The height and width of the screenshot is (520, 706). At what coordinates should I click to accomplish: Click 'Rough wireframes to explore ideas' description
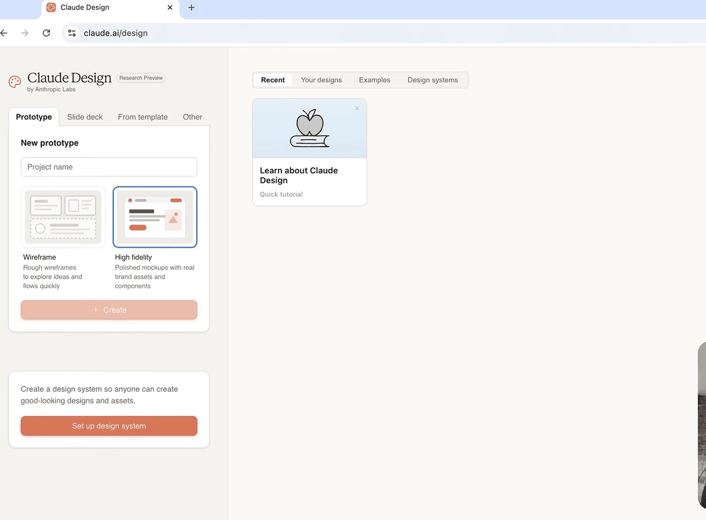pos(52,277)
